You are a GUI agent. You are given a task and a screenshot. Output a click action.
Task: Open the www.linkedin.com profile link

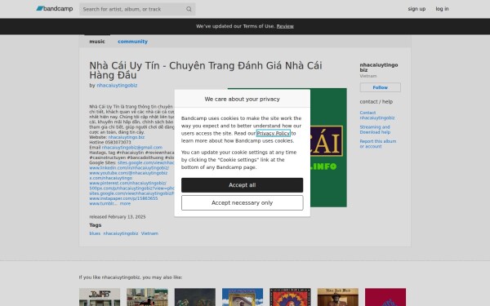point(129,168)
